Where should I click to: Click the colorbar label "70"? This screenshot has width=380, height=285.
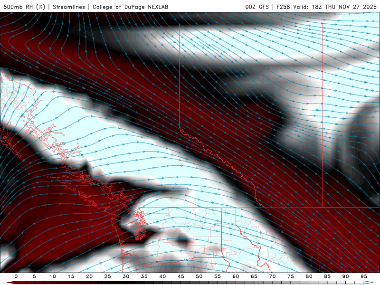pyautogui.click(x=272, y=276)
